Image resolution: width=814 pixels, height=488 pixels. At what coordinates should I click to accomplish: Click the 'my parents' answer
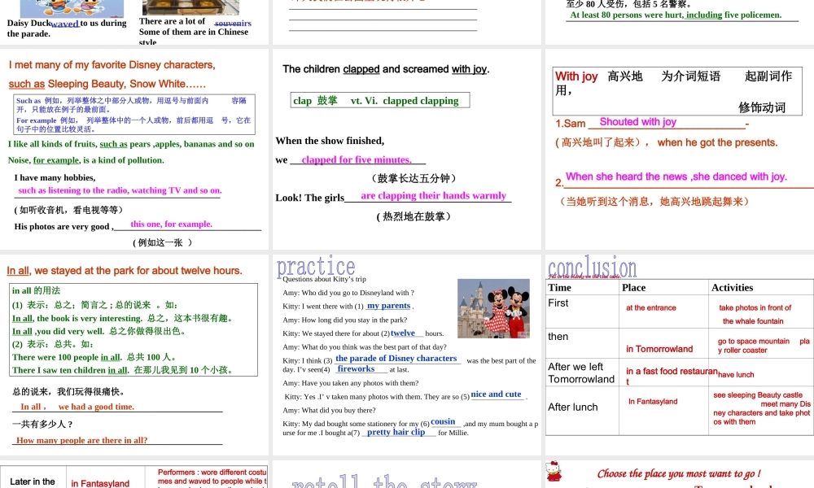pos(388,306)
